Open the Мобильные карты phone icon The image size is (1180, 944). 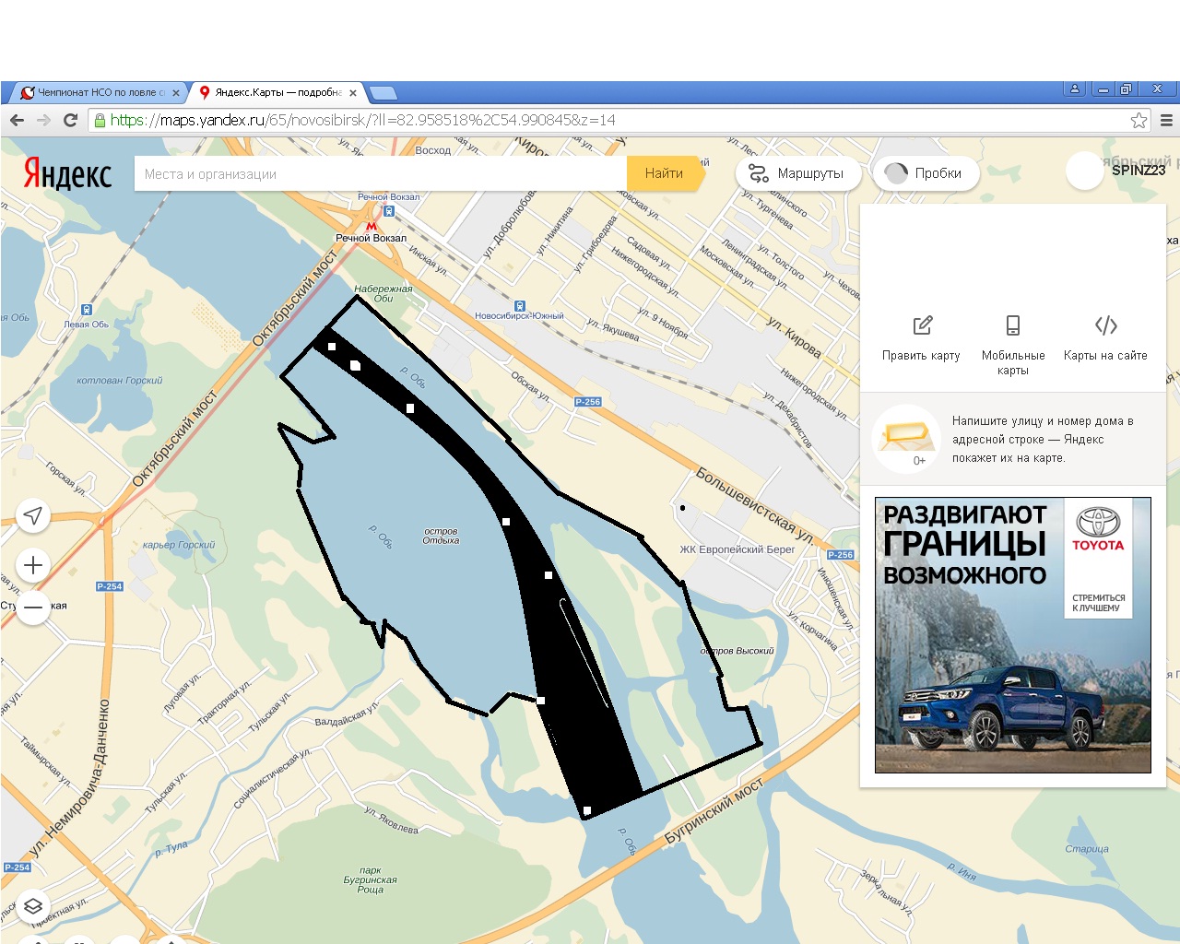click(1012, 325)
